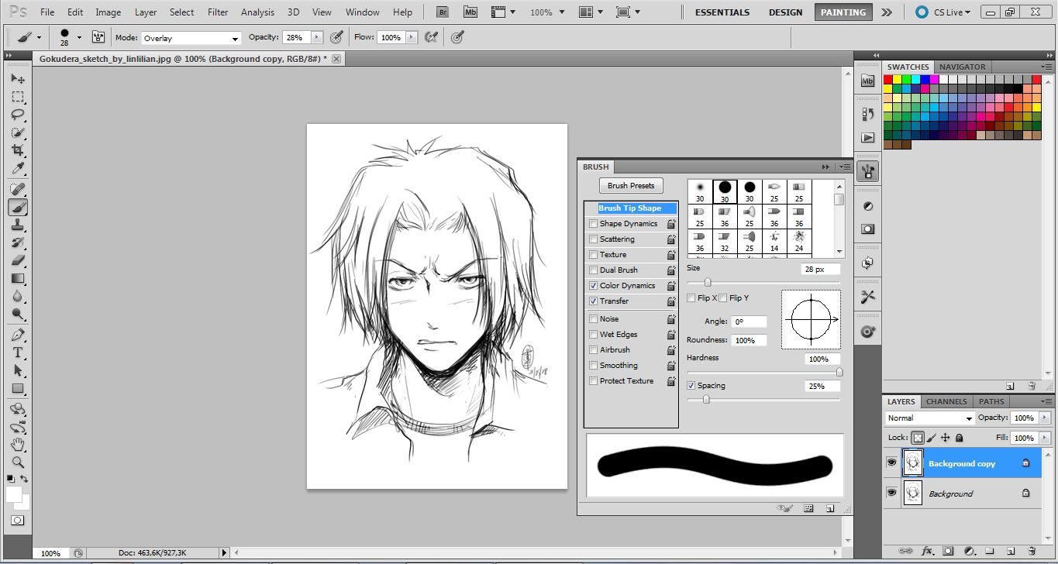
Task: Select the Clone Stamp tool
Action: pos(18,225)
